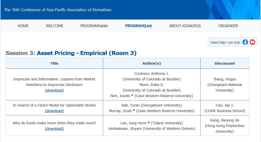The image size is (261, 142).
Task: Click the Author(s) column header
Action: tap(152, 63)
